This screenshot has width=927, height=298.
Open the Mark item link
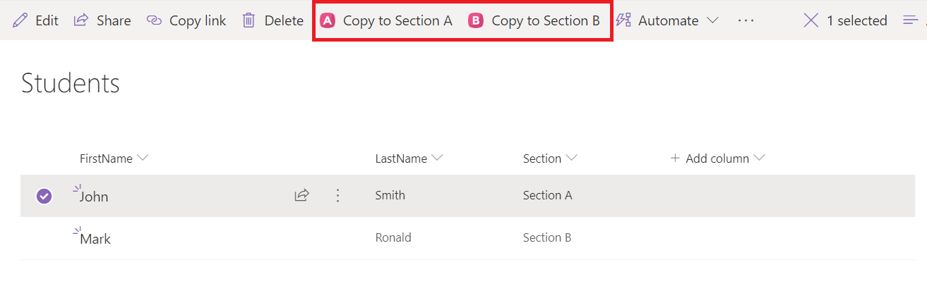[95, 239]
